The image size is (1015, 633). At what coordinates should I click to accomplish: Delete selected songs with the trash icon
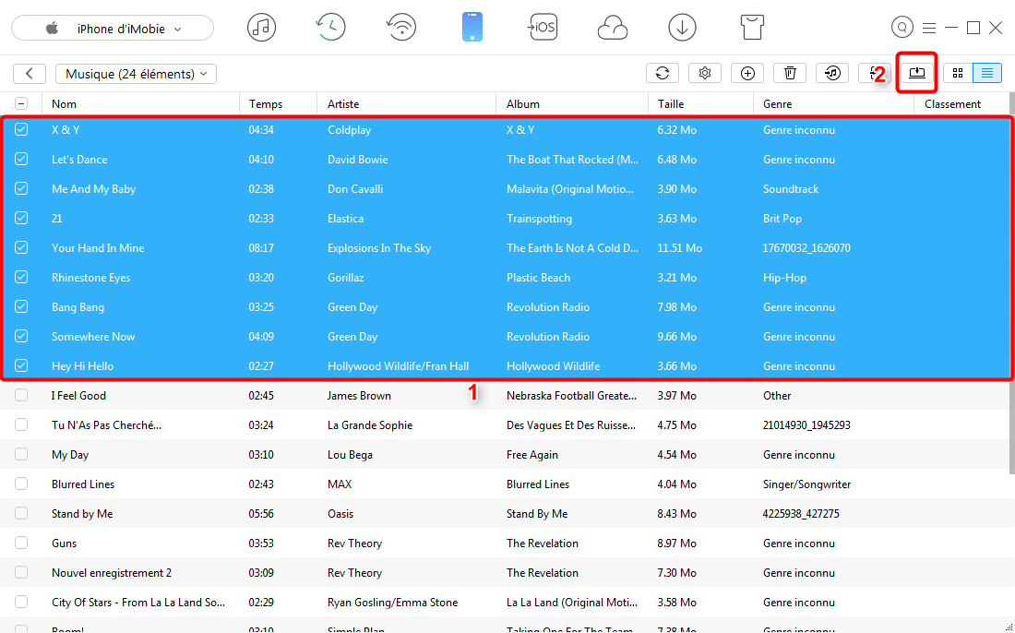click(x=790, y=73)
